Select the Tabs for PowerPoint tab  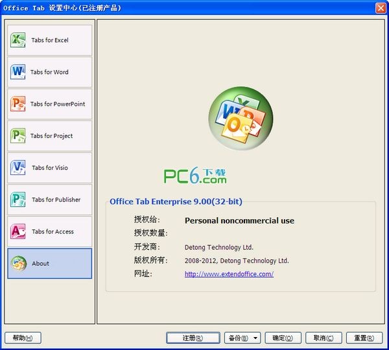(50, 104)
